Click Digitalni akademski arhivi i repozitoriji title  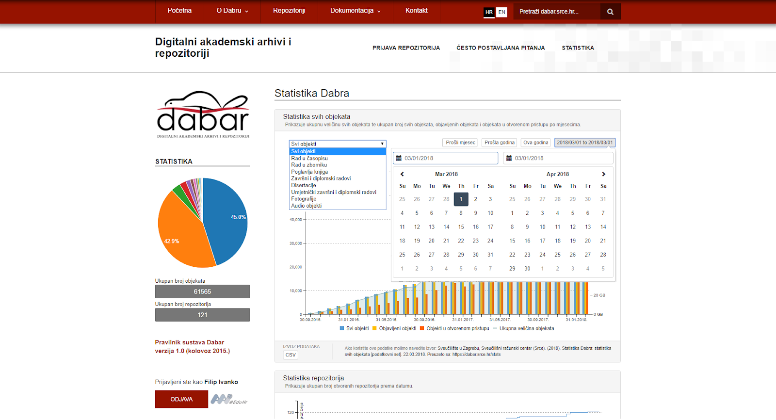coord(223,48)
